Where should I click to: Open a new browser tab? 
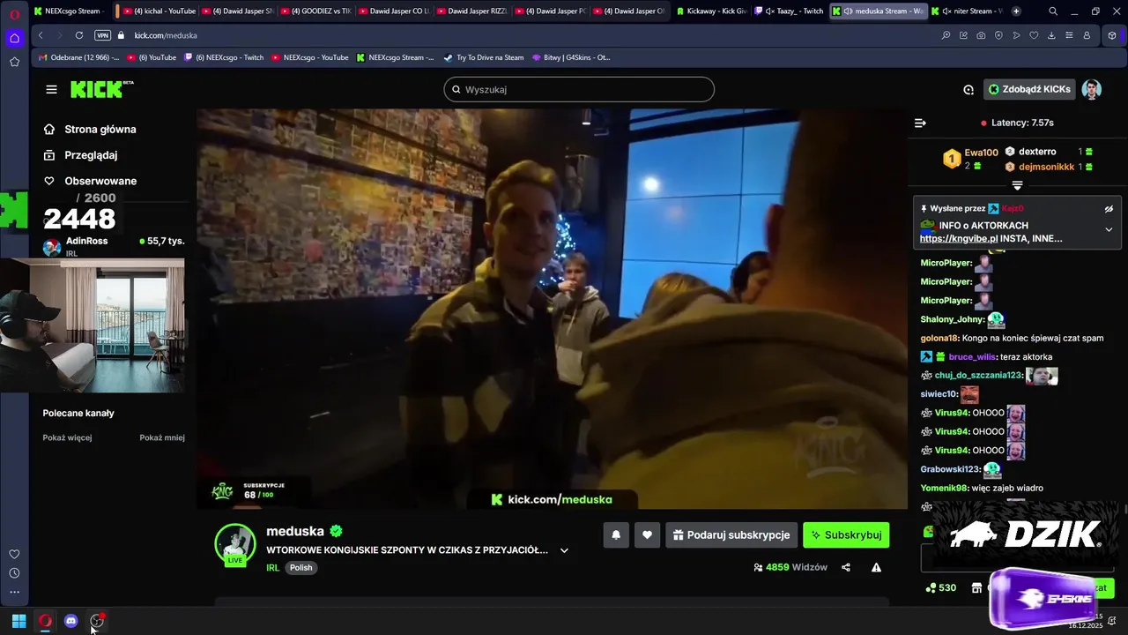pyautogui.click(x=1016, y=11)
